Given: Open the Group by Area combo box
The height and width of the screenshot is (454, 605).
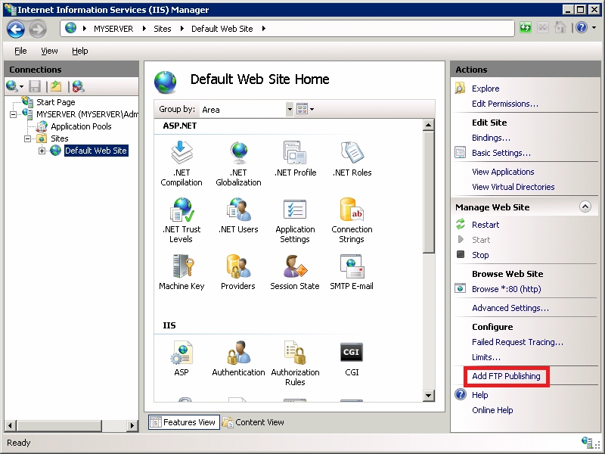Looking at the screenshot, I should coord(247,110).
